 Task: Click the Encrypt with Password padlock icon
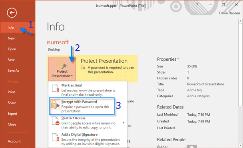(55, 104)
